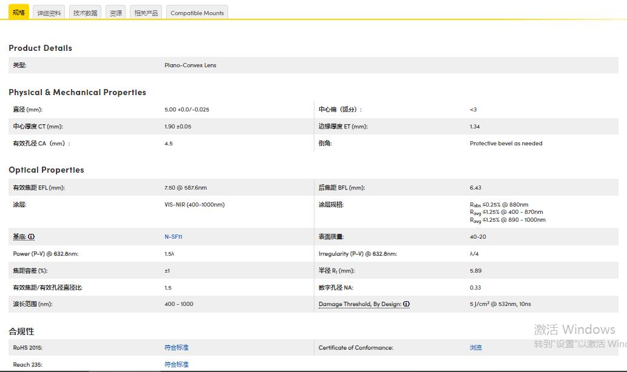Viewport: 627px width, 372px height.
Task: Click the Damage Threshold, By Design label
Action: 359,304
